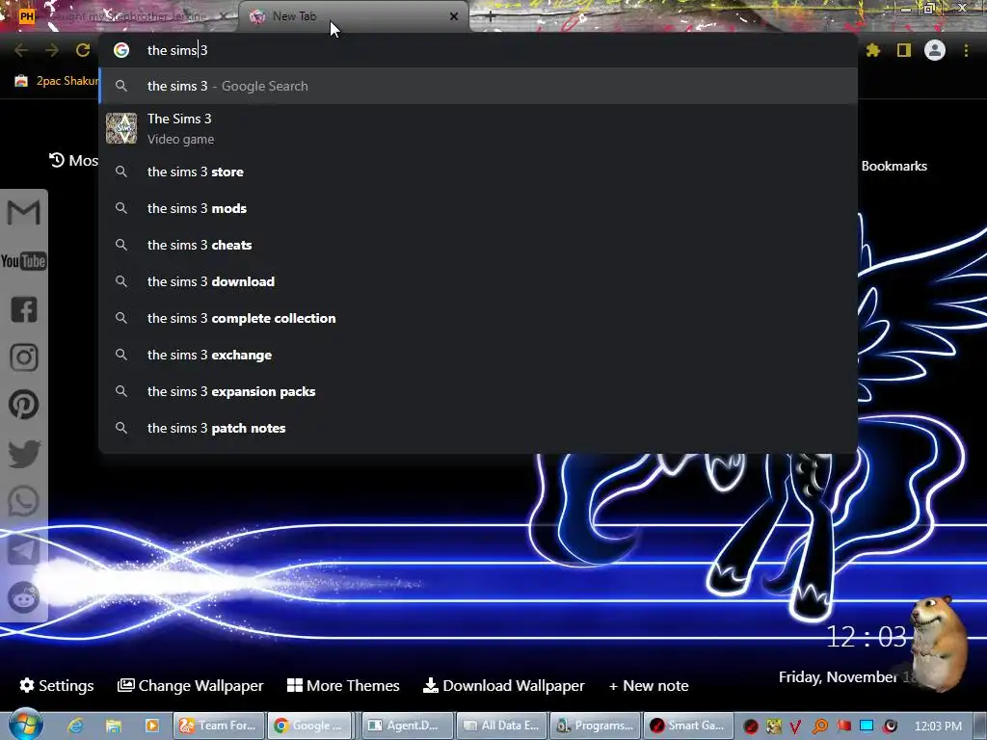This screenshot has width=987, height=740.
Task: Click Download Wallpaper
Action: click(503, 685)
